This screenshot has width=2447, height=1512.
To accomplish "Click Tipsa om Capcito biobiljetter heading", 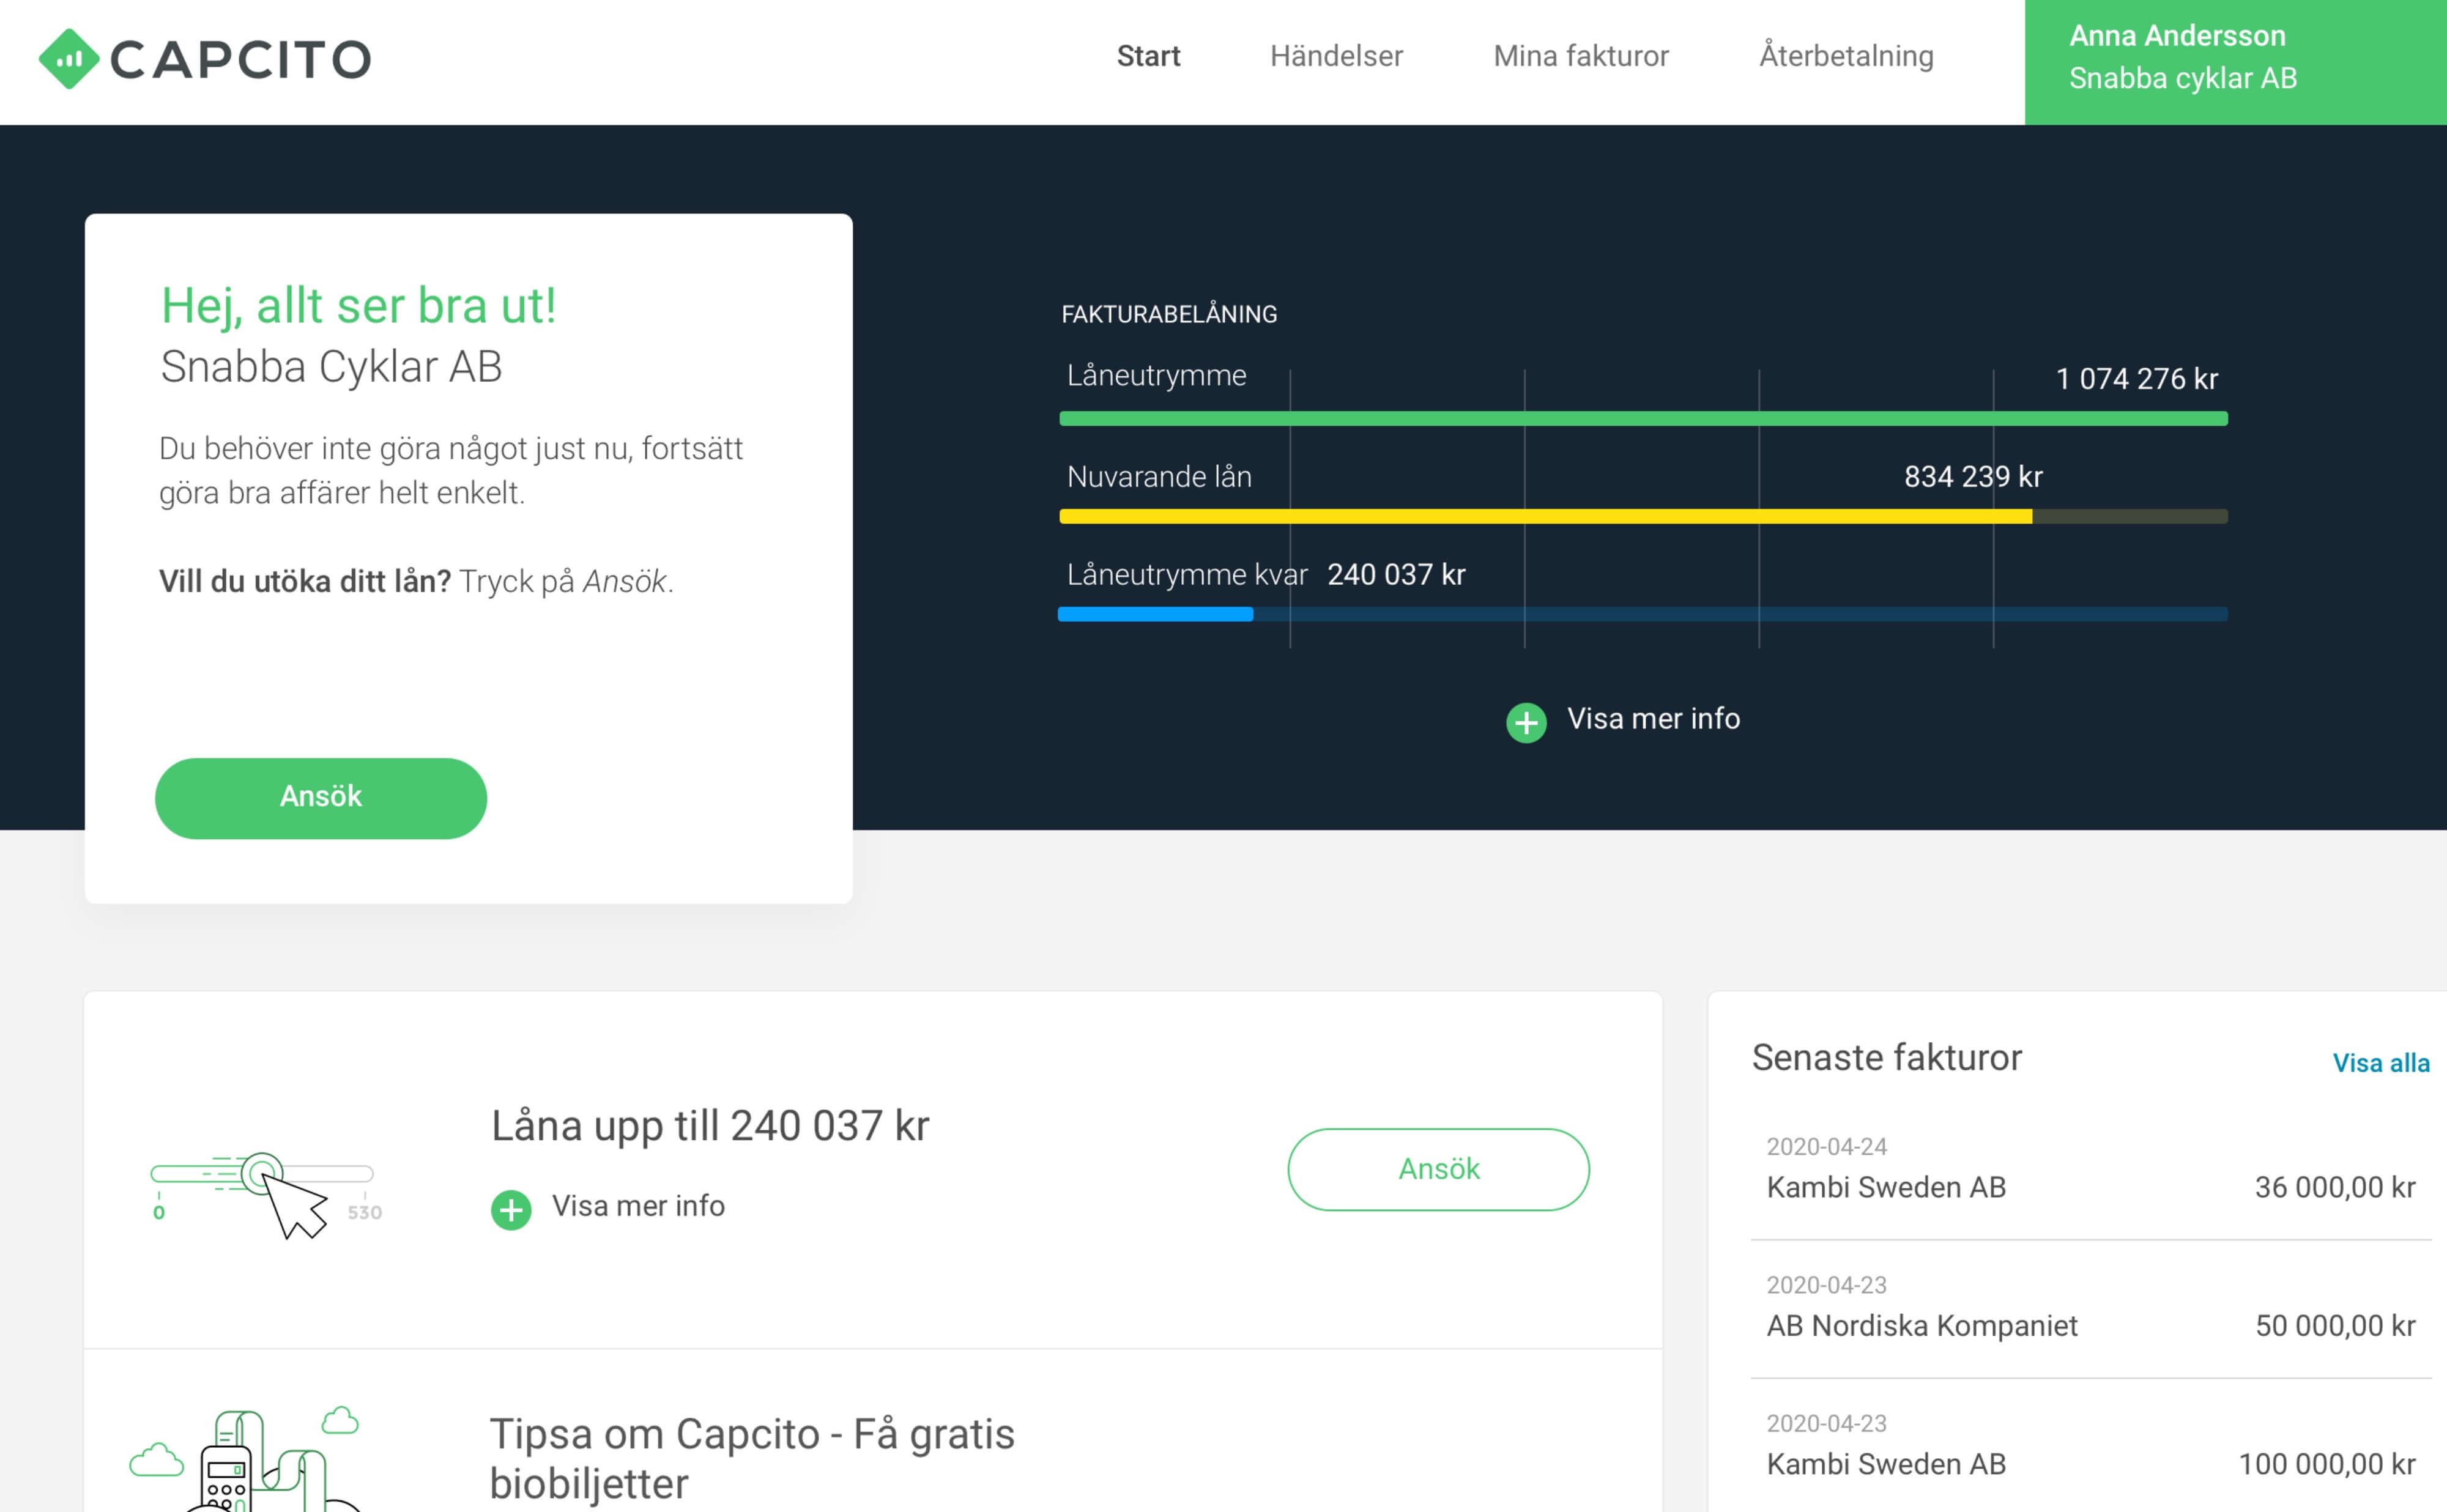I will 752,1459.
